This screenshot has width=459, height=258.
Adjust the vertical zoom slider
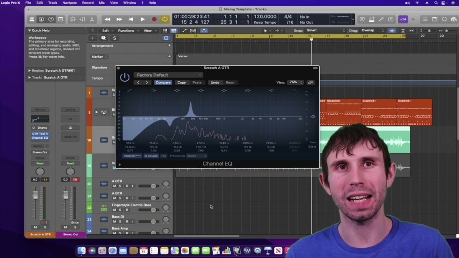(429, 31)
